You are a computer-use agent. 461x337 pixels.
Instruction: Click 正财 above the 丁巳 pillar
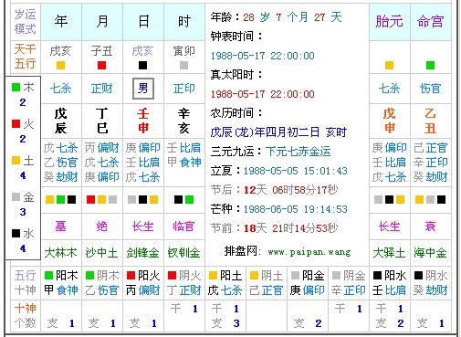pos(102,89)
